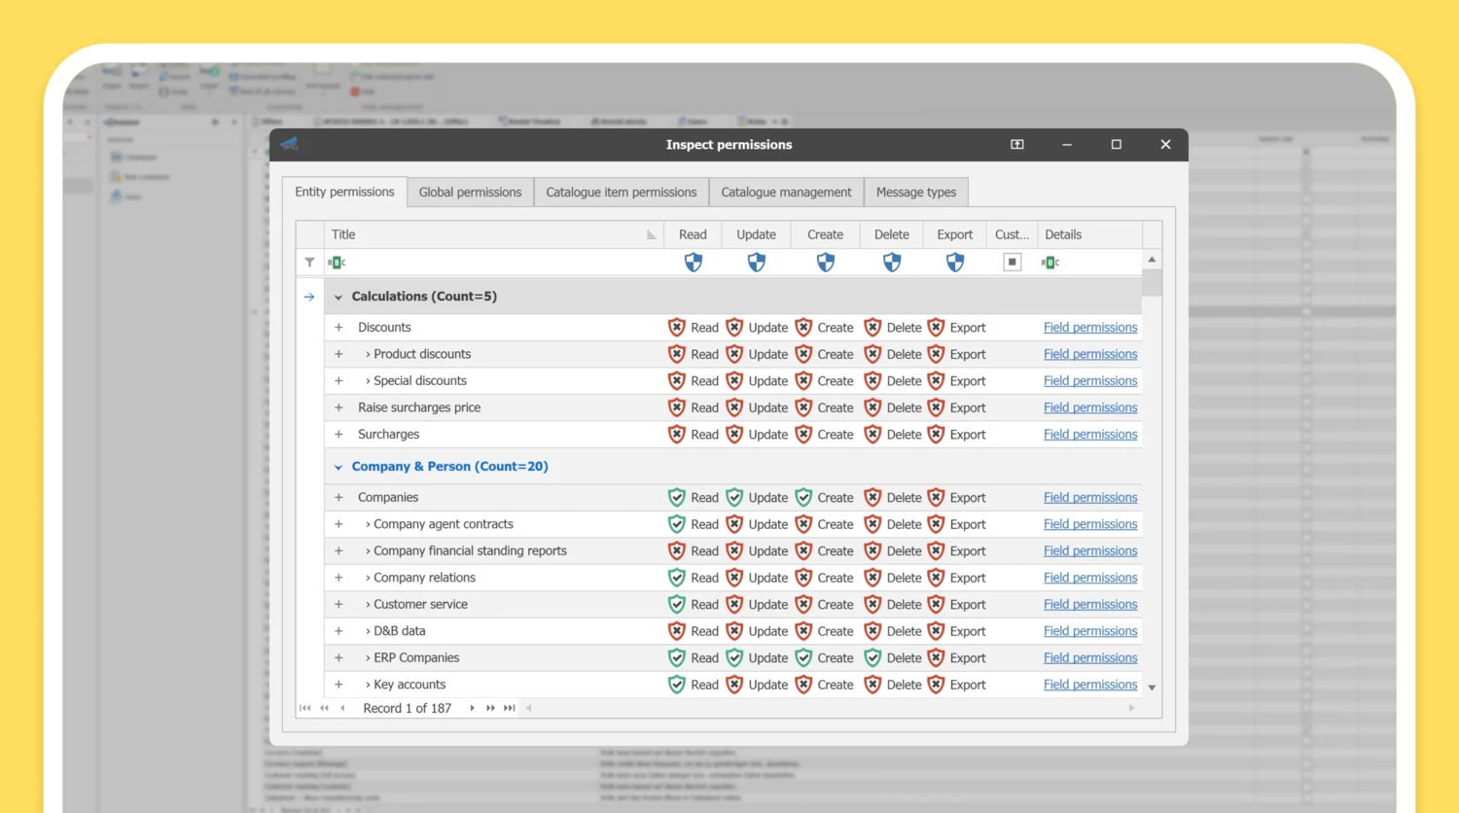The width and height of the screenshot is (1459, 813).
Task: Open Field permissions link for Product discounts
Action: click(1089, 355)
